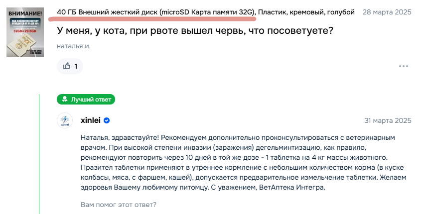Click the Пластик, кремовый, голубой variant text
422x214 pixels.
point(306,12)
